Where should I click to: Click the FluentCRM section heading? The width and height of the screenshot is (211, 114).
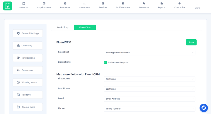(64, 42)
